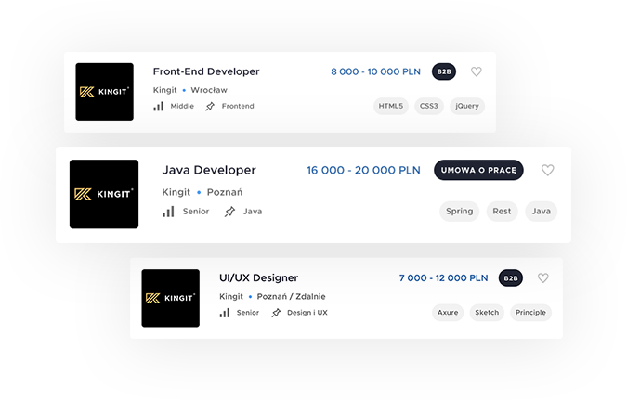The height and width of the screenshot is (400, 627).
Task: Filter by the Spring technology tag
Action: 459,212
